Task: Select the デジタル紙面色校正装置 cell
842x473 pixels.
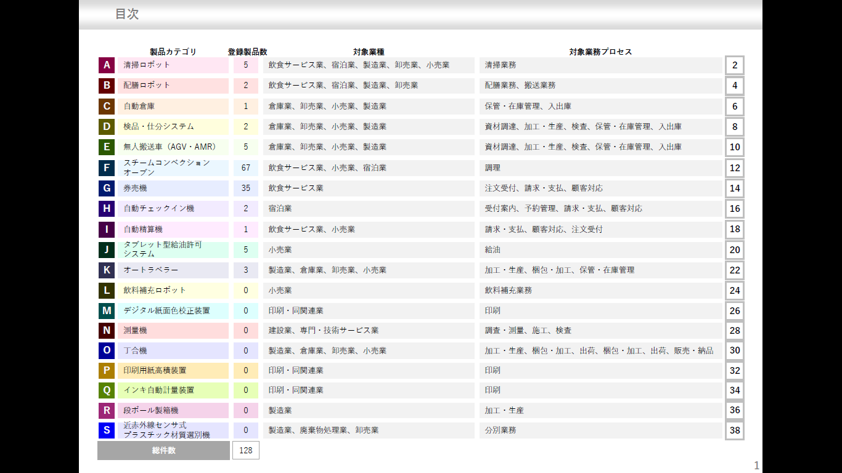Action: pos(173,311)
